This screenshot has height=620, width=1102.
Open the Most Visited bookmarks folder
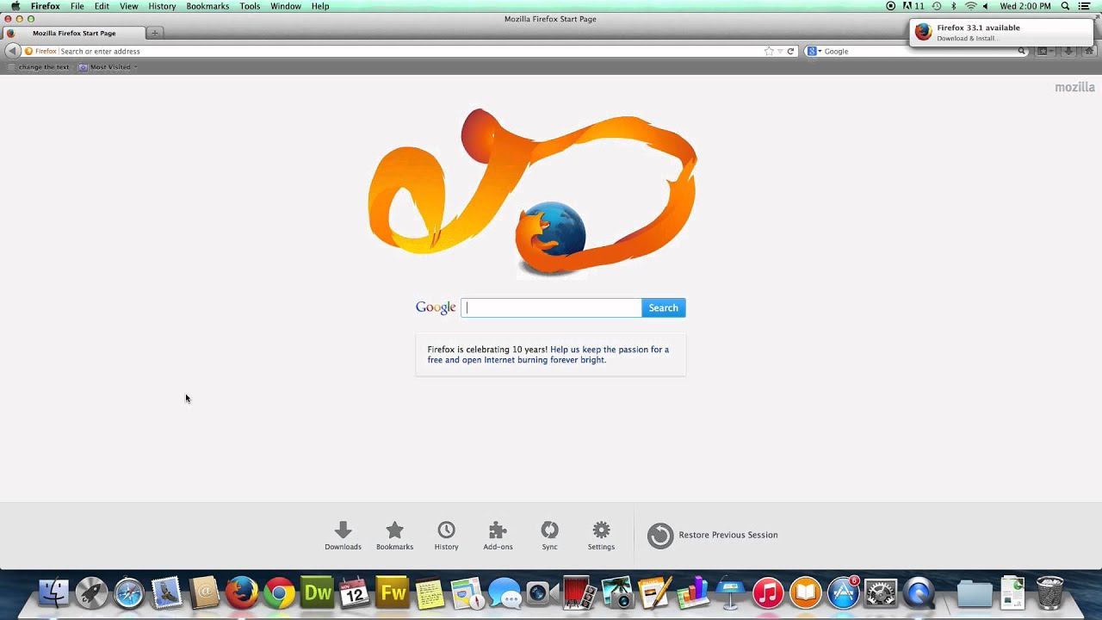[x=108, y=66]
